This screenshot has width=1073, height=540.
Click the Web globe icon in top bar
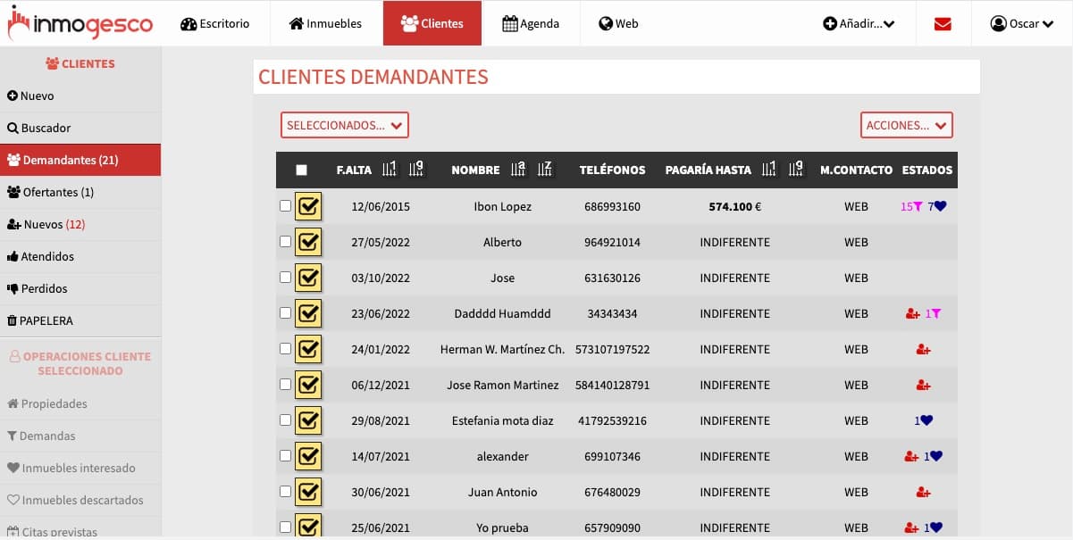click(607, 24)
